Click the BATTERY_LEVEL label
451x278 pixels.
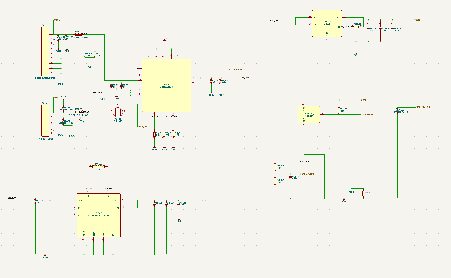(x=308, y=174)
